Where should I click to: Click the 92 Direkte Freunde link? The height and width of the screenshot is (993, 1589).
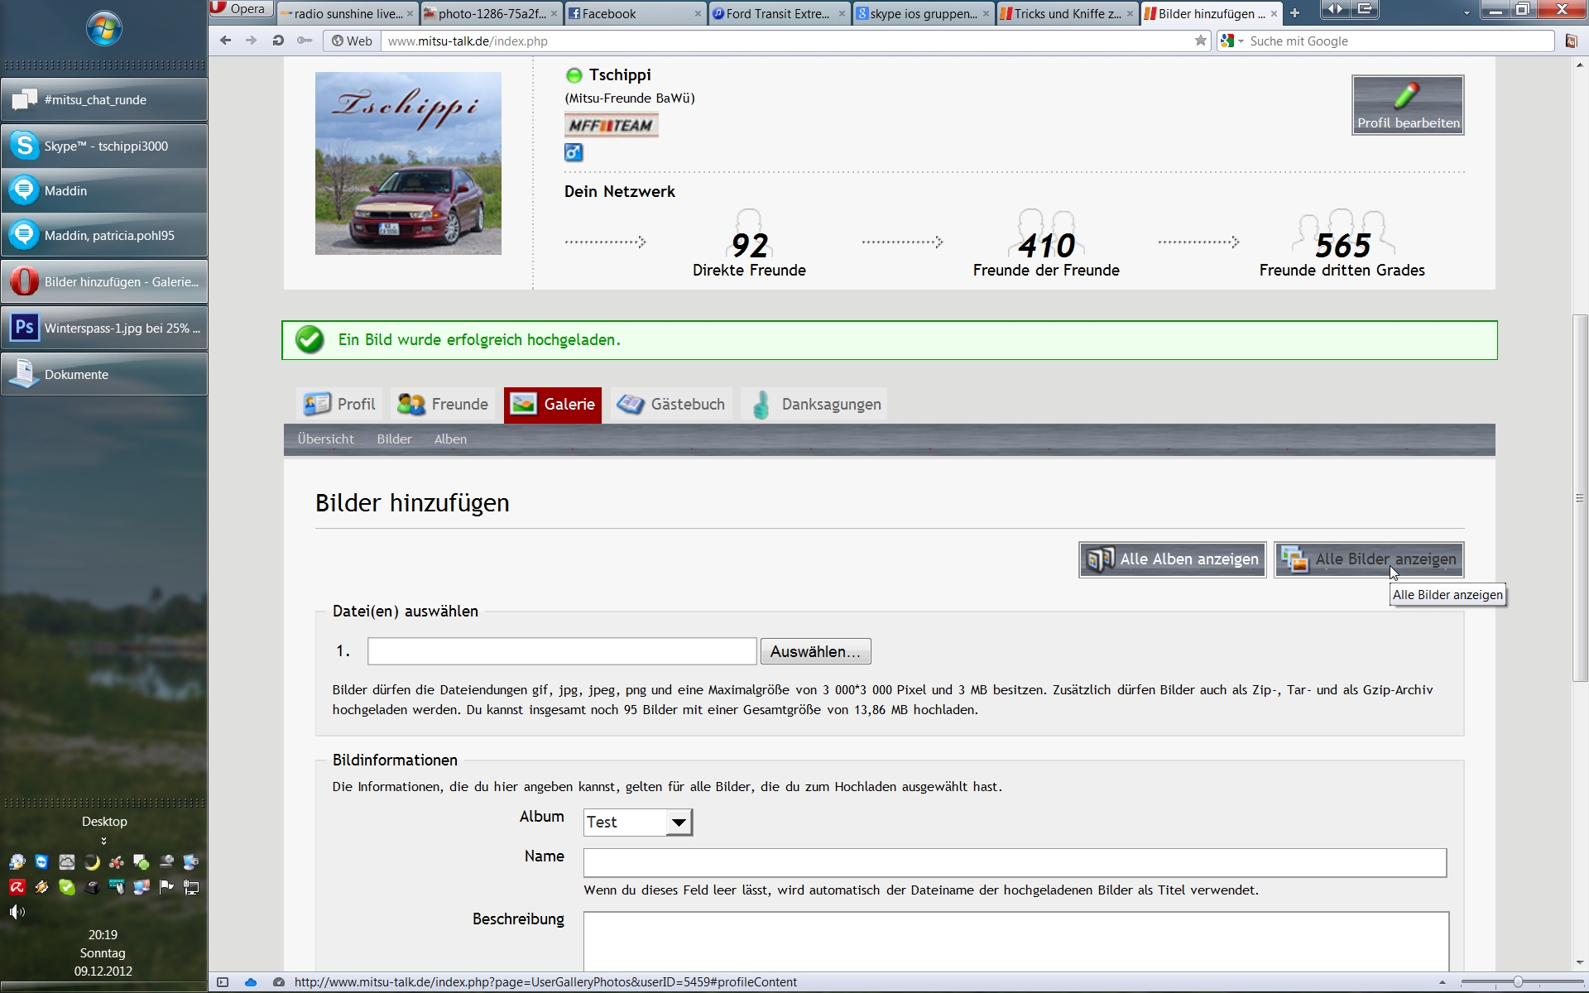749,244
